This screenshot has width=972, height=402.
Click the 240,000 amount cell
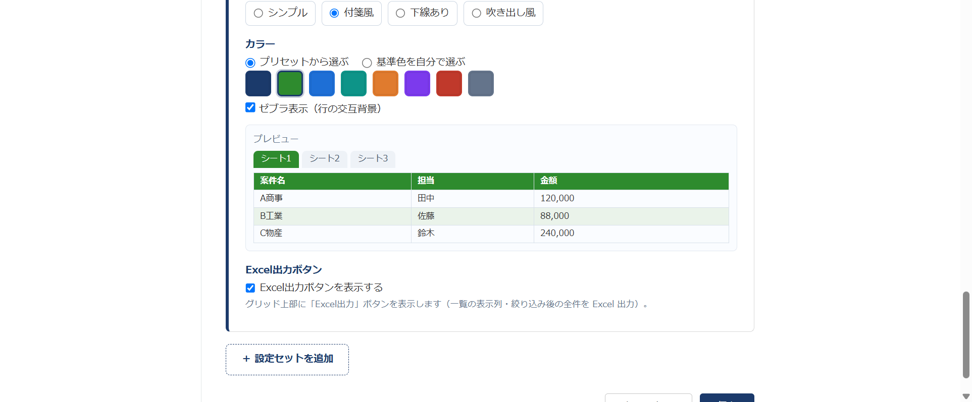coord(631,234)
